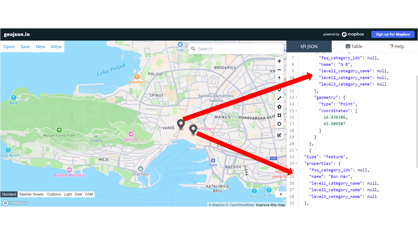This screenshot has width=418, height=235.
Task: Click the SPINUT district label
Action: click(156, 95)
